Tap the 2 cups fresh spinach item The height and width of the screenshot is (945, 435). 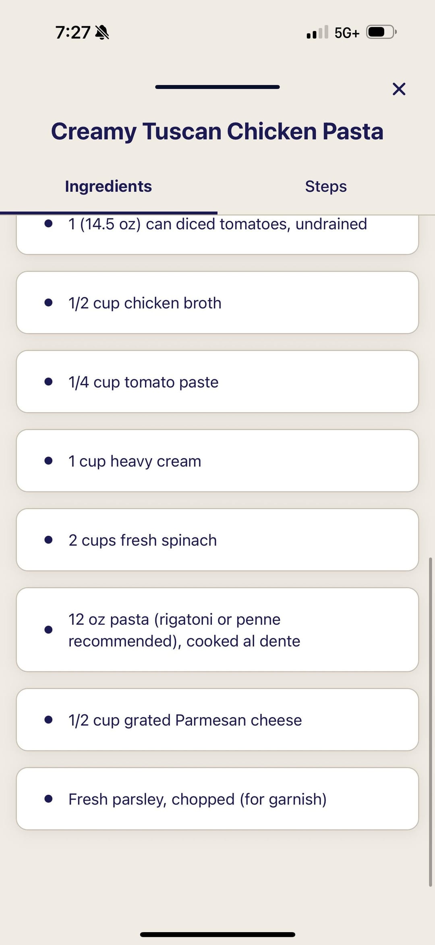click(217, 539)
